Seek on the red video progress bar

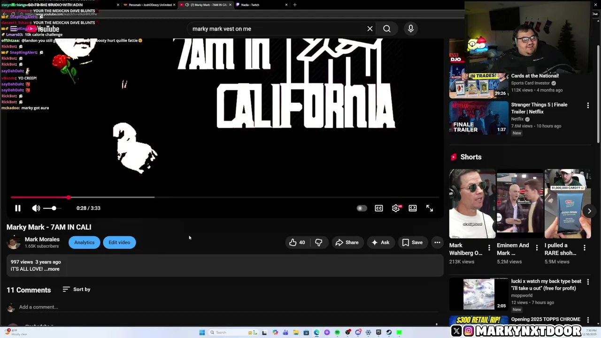[225, 197]
